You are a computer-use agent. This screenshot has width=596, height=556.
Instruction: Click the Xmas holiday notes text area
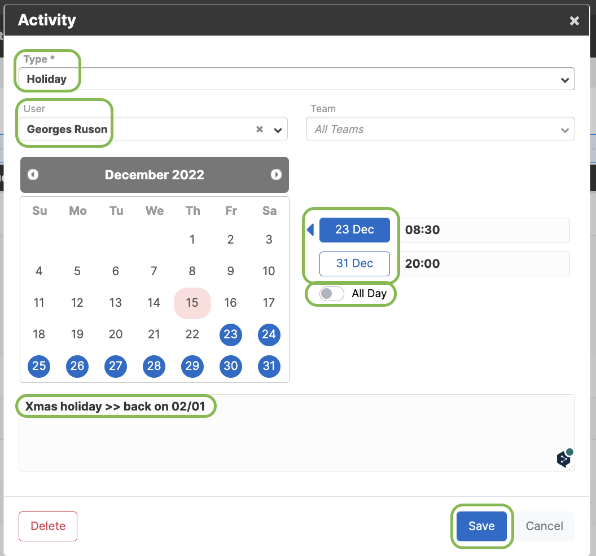pos(296,433)
